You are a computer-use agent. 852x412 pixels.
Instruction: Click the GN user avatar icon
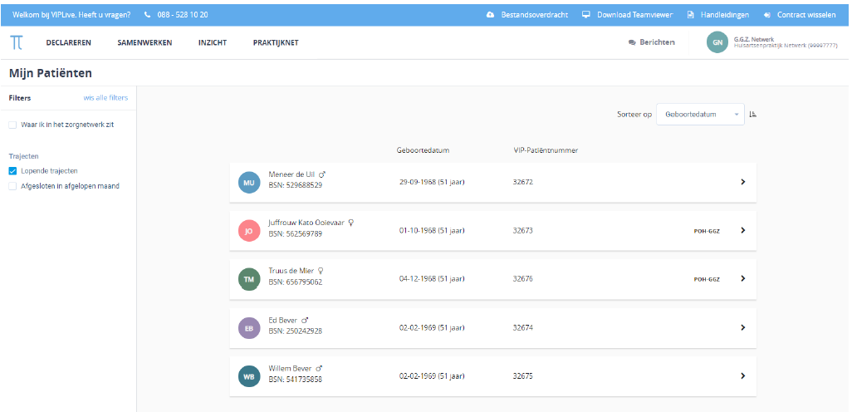717,42
